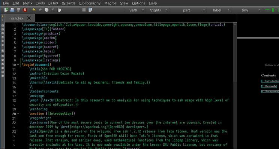Click the Contents heading in PDF preview
The width and height of the screenshot is (279, 149).
tap(268, 75)
